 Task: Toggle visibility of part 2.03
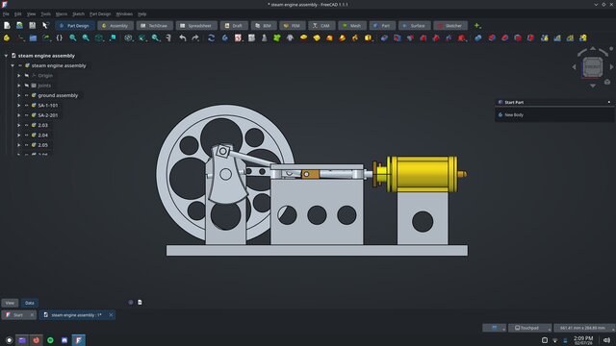tap(26, 125)
